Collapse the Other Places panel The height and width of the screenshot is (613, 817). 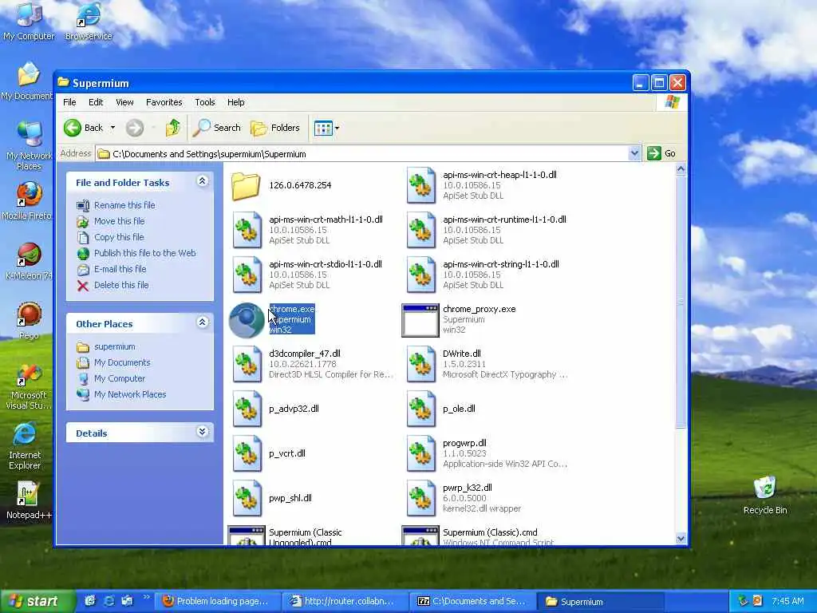click(203, 322)
